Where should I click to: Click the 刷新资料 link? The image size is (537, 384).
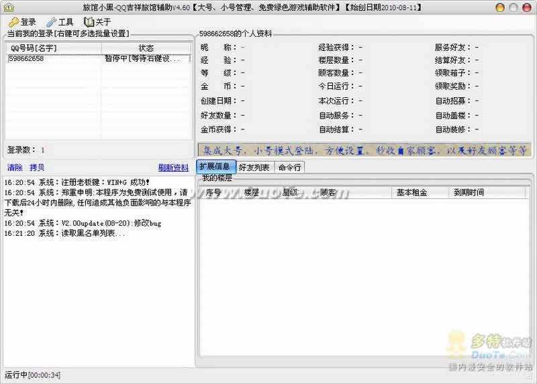(173, 168)
